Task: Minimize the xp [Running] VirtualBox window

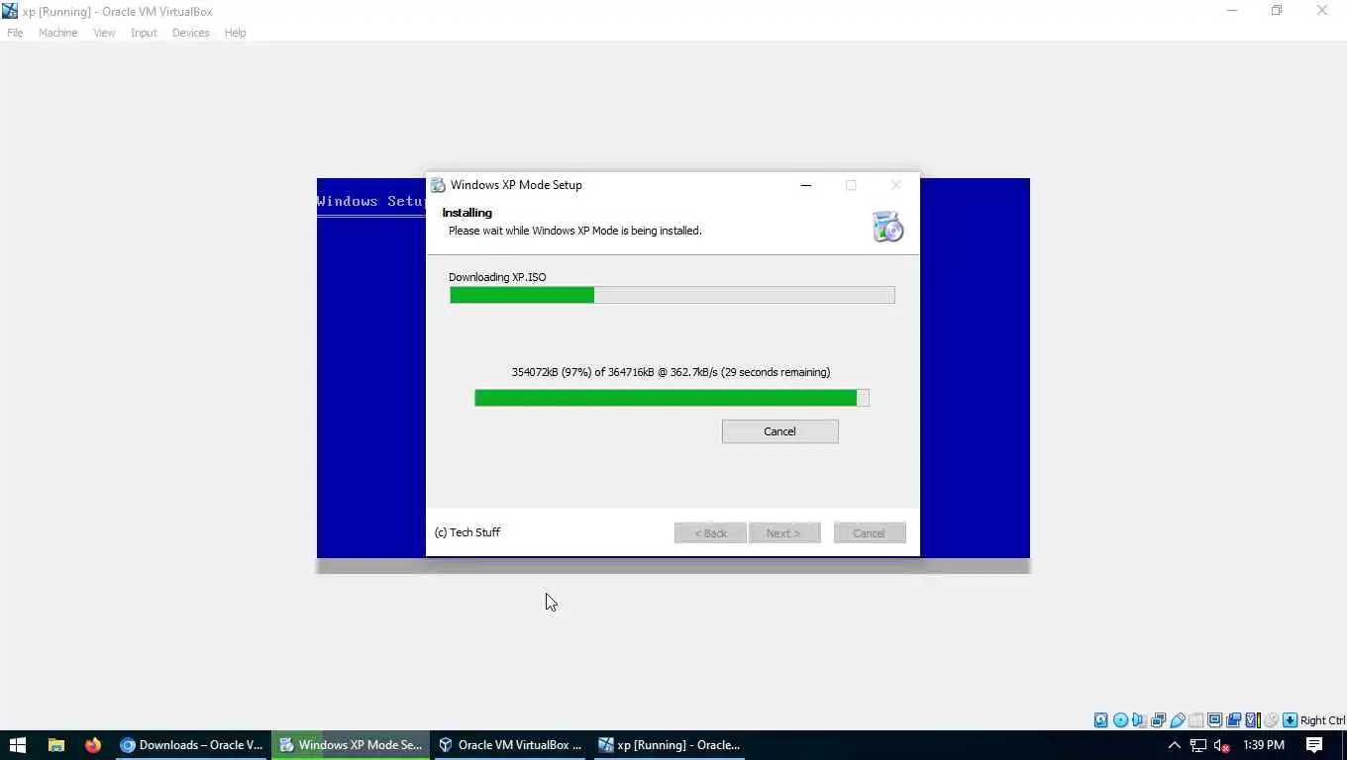Action: [x=1232, y=11]
